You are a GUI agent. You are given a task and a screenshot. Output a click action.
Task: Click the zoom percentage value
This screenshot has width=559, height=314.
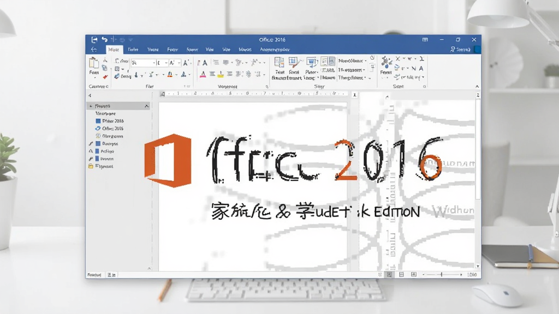(472, 275)
